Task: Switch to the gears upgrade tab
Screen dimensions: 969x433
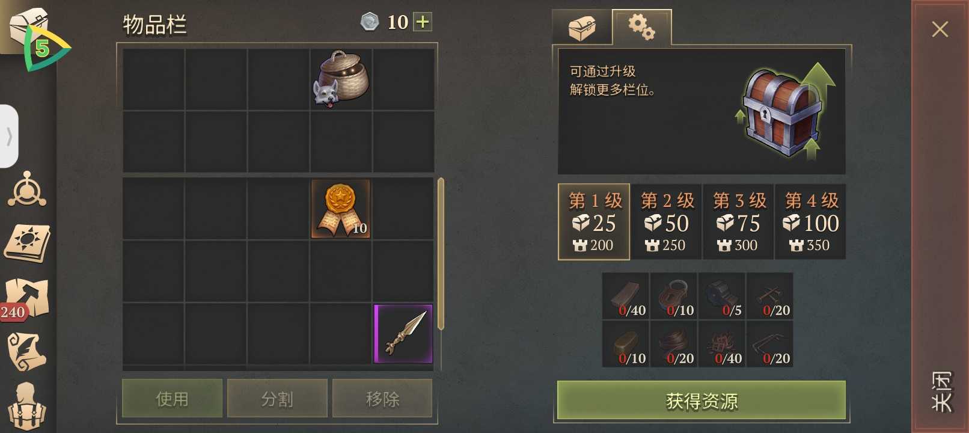Action: tap(641, 27)
